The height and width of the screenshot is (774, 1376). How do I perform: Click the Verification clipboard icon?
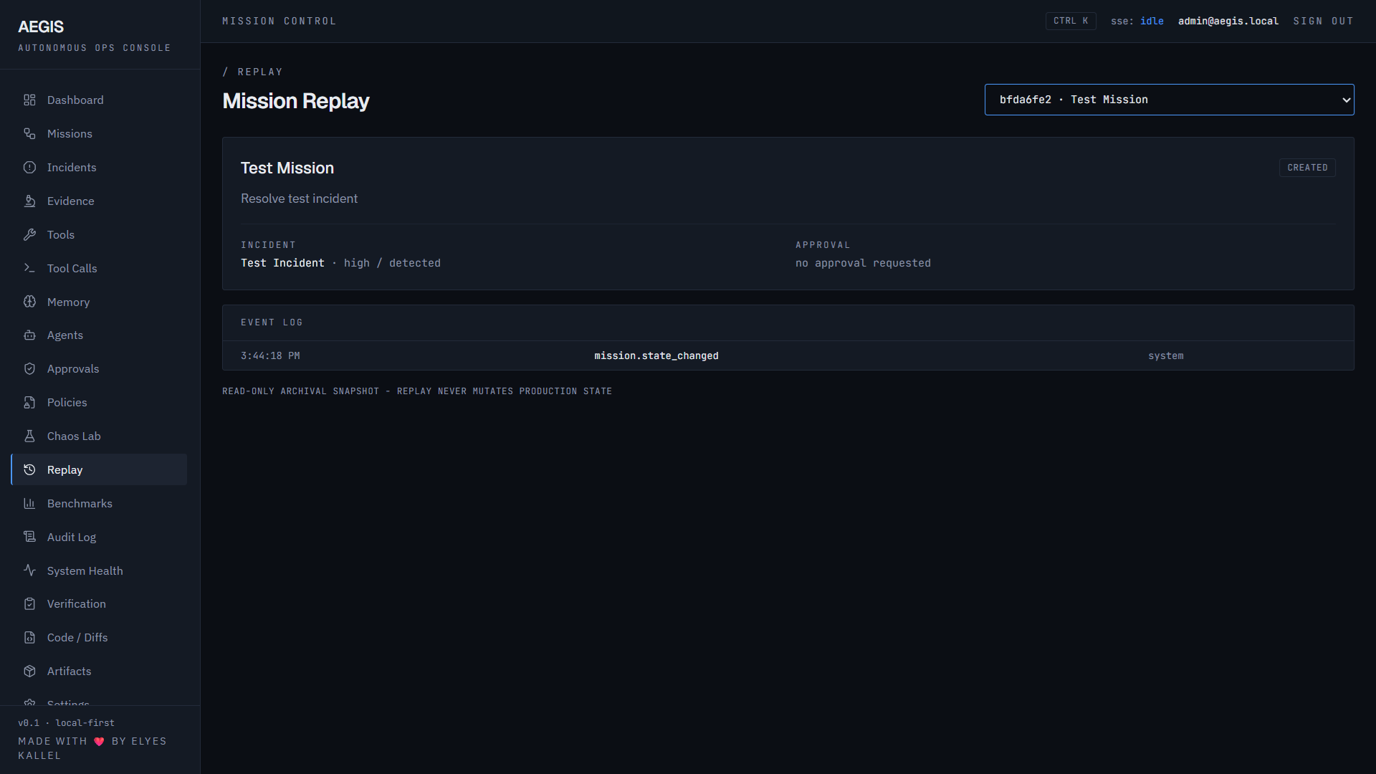point(29,604)
